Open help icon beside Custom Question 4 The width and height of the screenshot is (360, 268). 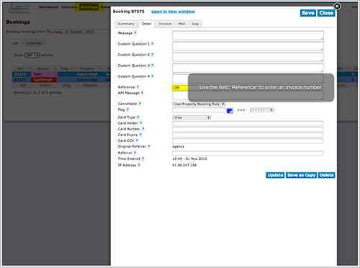(x=153, y=76)
